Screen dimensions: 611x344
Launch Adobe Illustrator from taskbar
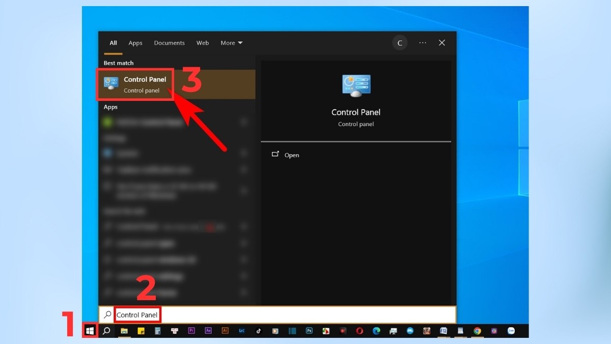225,331
